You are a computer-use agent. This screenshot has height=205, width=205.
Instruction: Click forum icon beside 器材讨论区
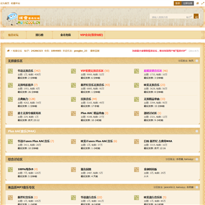[x=136, y=113]
